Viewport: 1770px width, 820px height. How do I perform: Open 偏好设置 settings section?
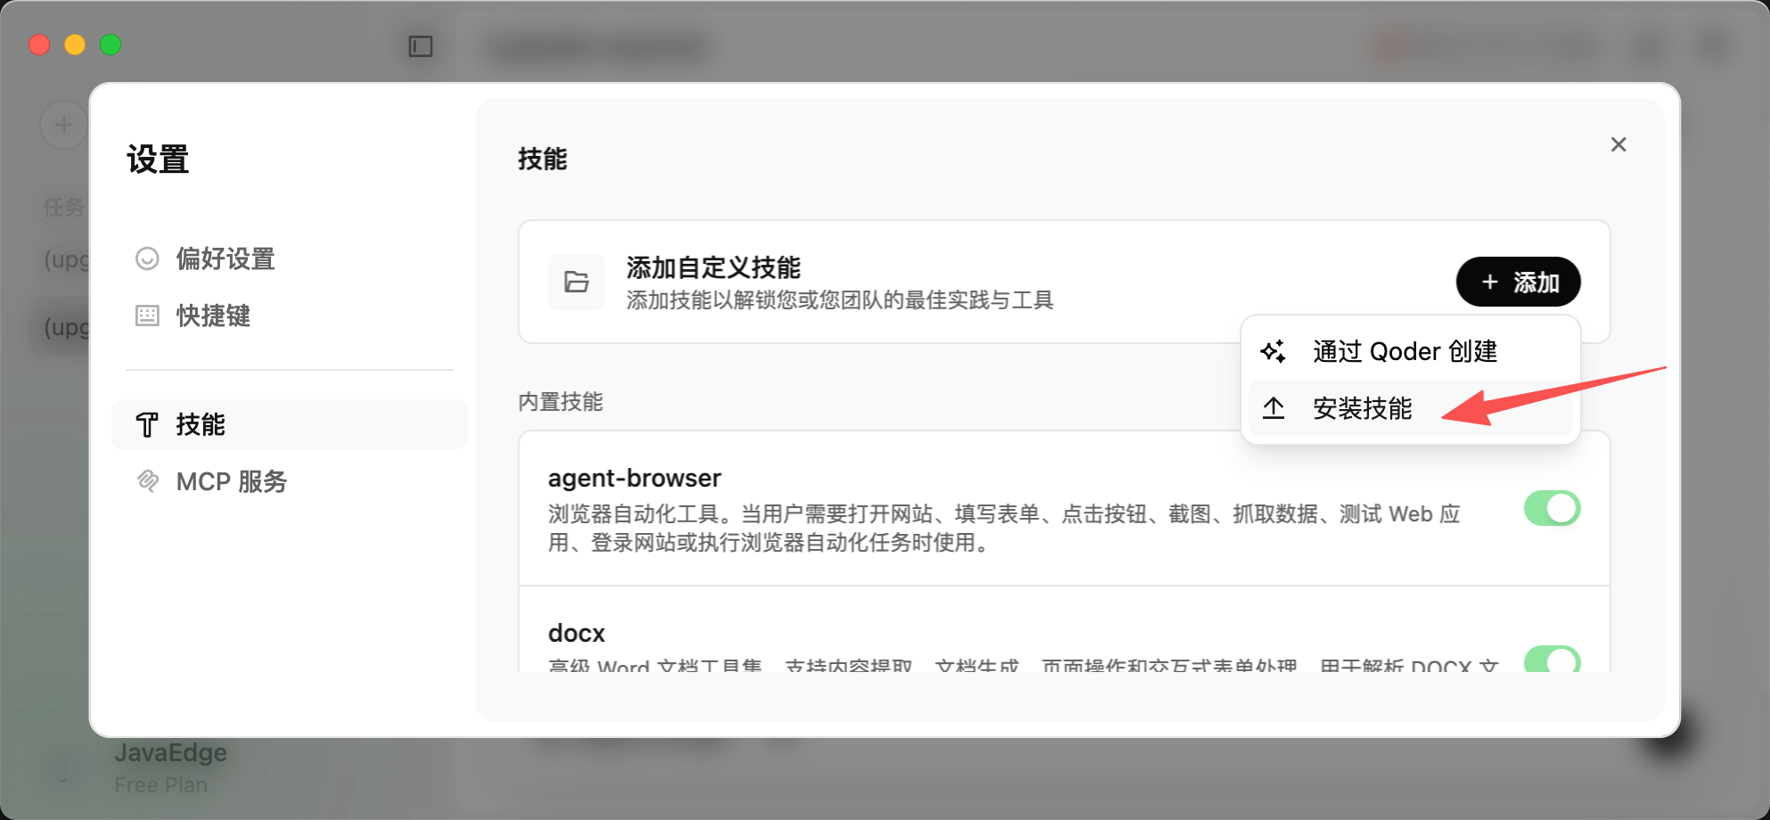[225, 258]
